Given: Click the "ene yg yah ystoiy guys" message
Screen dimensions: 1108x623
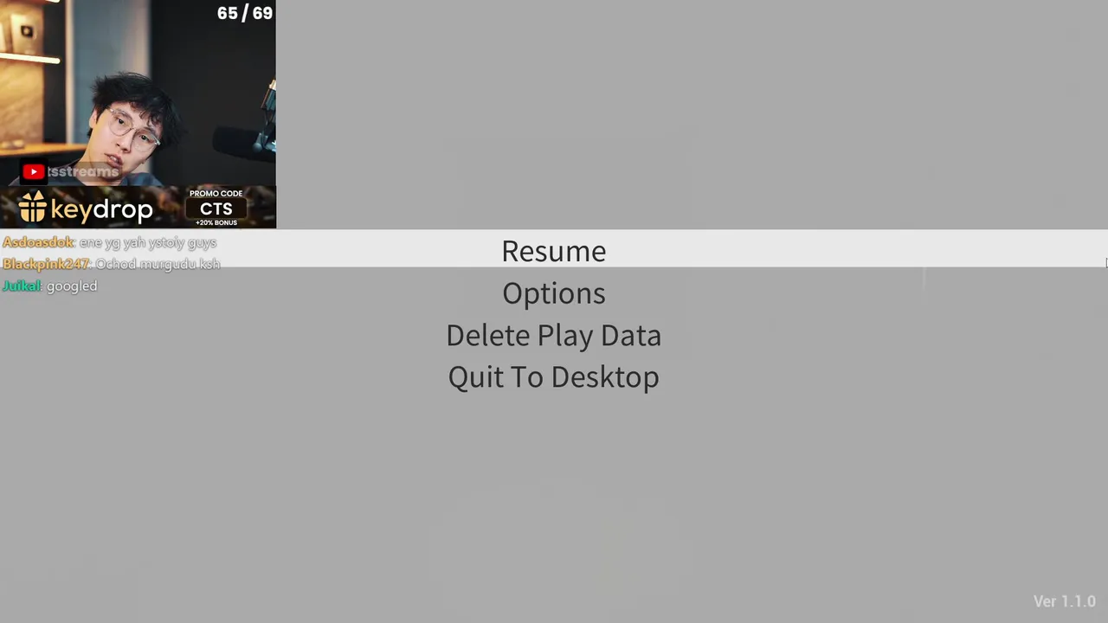Looking at the screenshot, I should pos(148,243).
